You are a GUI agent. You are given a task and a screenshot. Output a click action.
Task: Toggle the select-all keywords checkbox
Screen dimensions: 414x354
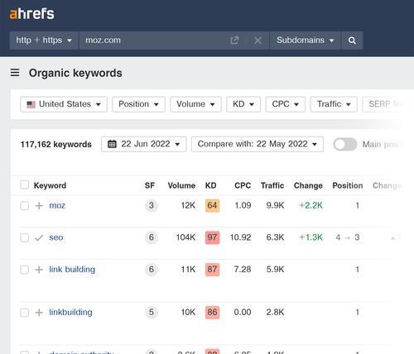[25, 184]
